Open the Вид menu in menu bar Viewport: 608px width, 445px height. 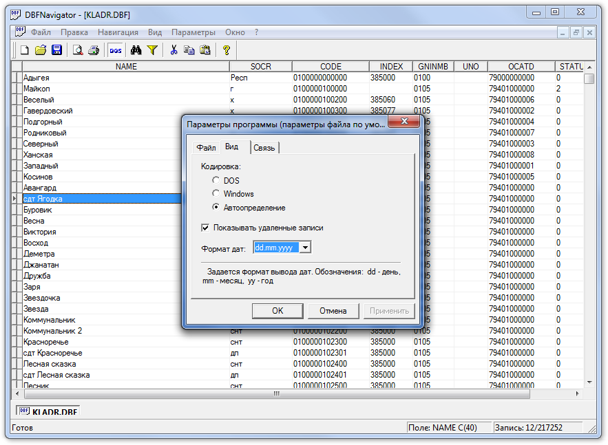tap(155, 32)
